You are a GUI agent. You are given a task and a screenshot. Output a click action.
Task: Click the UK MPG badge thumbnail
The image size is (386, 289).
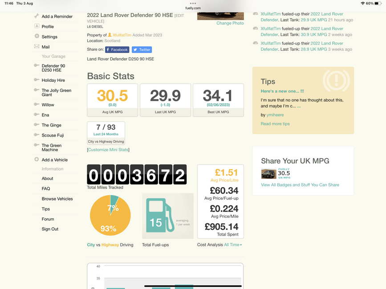[276, 173]
